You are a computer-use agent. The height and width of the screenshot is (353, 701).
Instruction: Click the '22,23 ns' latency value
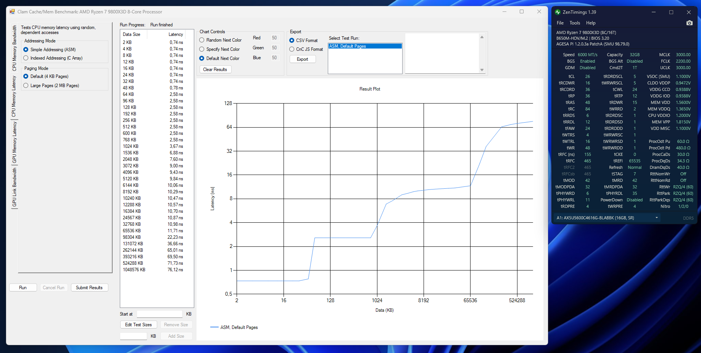[x=175, y=237]
